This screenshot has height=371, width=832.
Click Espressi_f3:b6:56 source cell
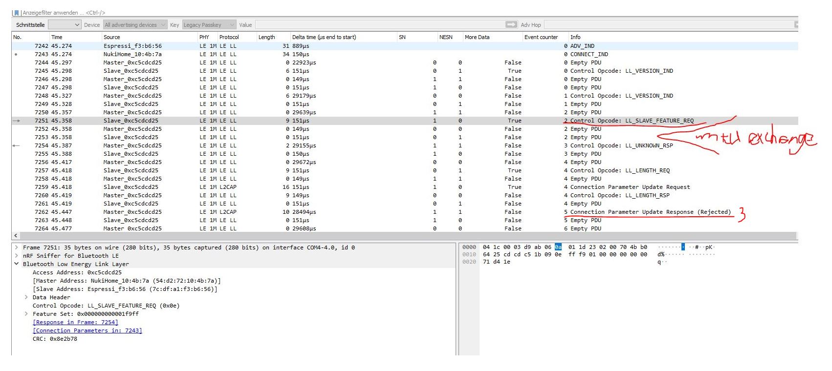click(x=132, y=46)
